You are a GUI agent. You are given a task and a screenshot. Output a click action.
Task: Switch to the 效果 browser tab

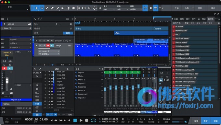click(182, 19)
